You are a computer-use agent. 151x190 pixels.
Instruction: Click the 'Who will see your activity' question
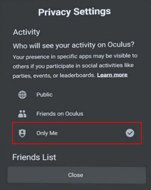(x=74, y=46)
